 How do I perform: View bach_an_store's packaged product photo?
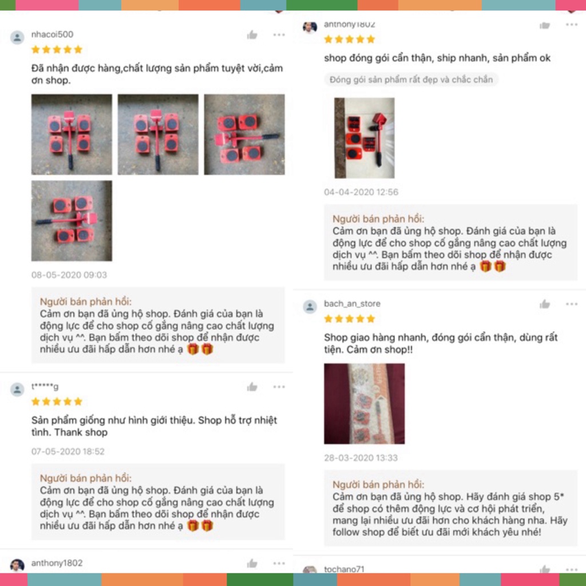[x=365, y=403]
